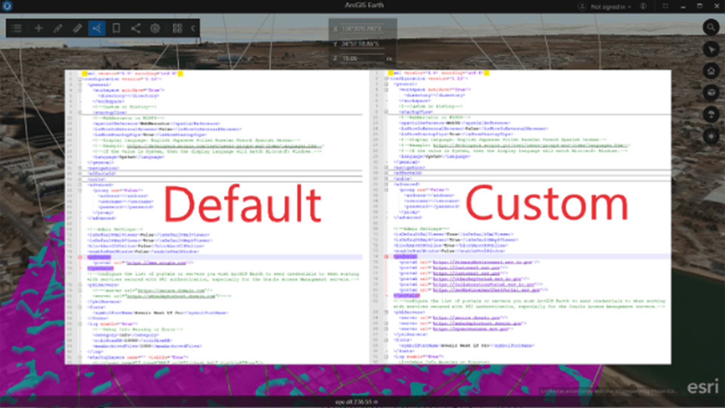Click the Add Data plus icon

click(38, 28)
